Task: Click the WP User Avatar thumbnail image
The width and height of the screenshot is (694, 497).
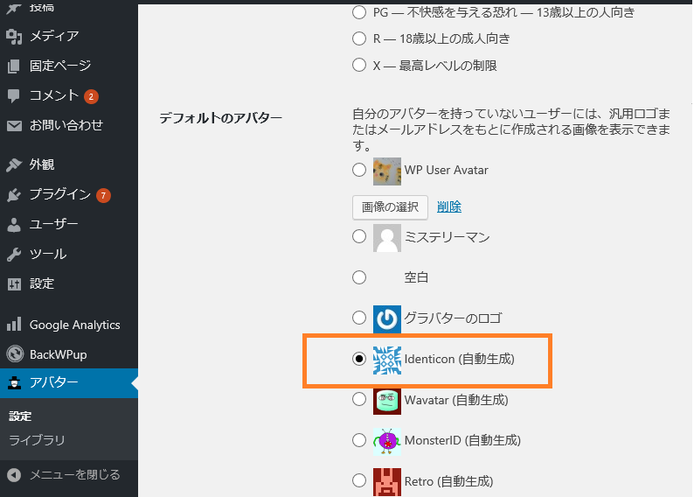Action: coord(387,171)
